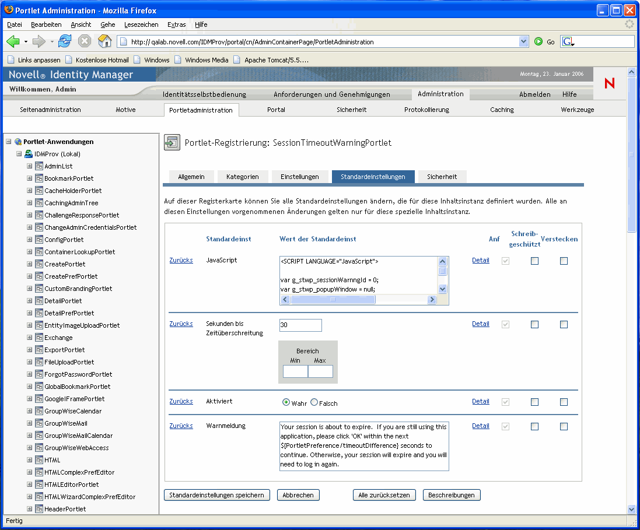Click the JavaScript textarea vertical scroll thumb
The image size is (640, 530).
coord(442,271)
